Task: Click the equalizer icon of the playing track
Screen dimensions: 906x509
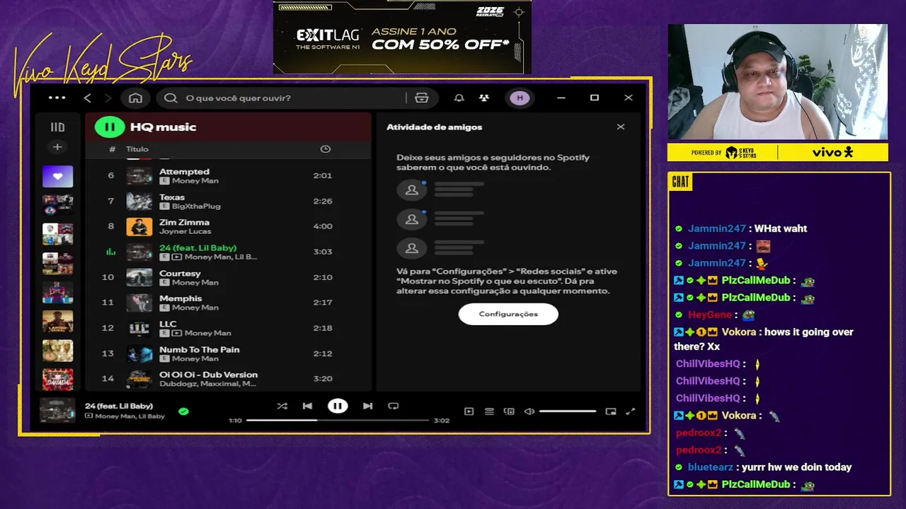Action: (110, 252)
